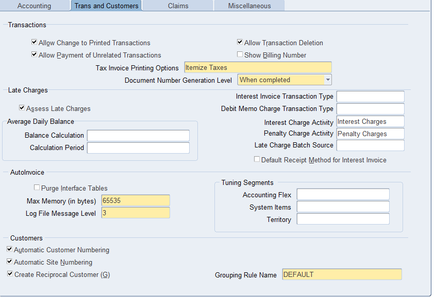The height and width of the screenshot is (298, 435).
Task: Switch to the Accounting tab
Action: click(35, 6)
